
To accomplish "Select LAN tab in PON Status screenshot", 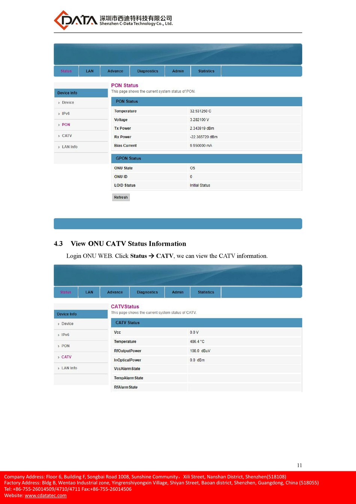I will (x=90, y=71).
